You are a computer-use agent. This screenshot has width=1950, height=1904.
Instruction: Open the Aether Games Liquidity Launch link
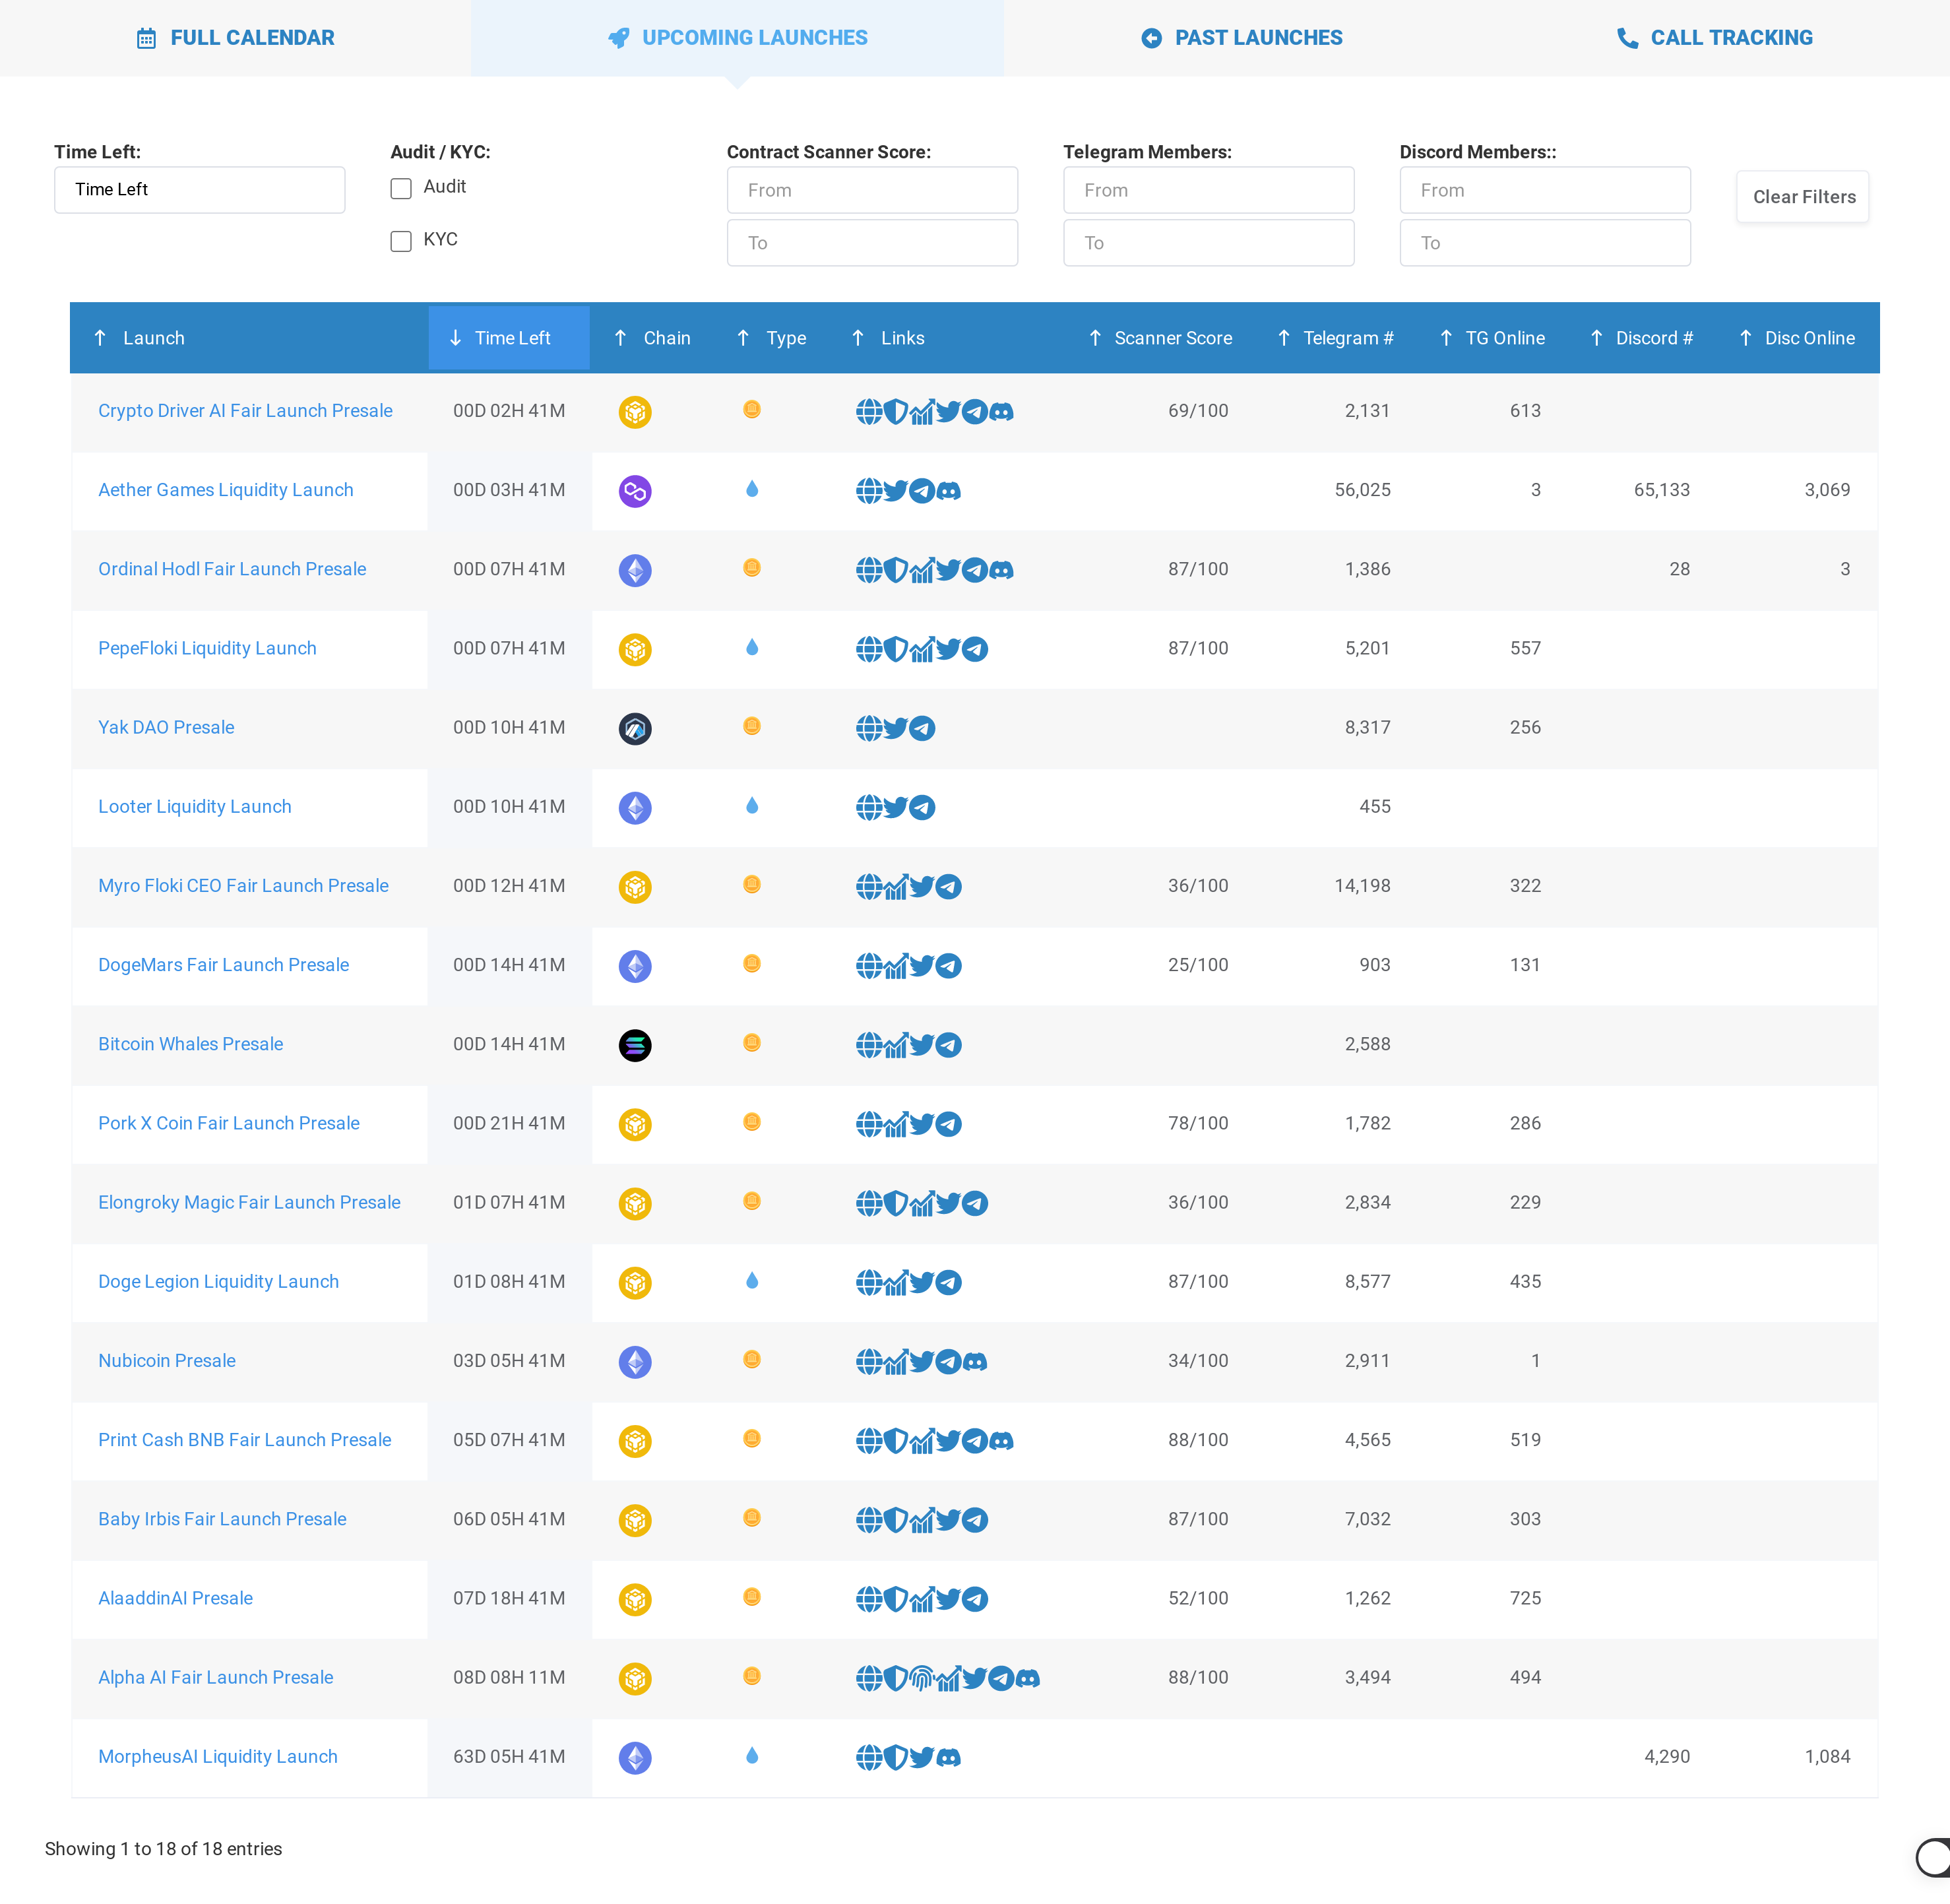[x=226, y=490]
